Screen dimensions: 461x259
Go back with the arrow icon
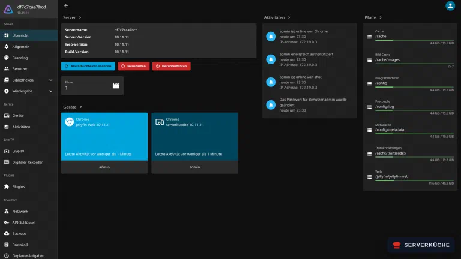(66, 5)
